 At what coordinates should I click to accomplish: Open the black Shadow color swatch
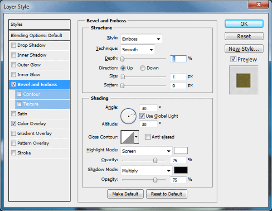(x=181, y=170)
